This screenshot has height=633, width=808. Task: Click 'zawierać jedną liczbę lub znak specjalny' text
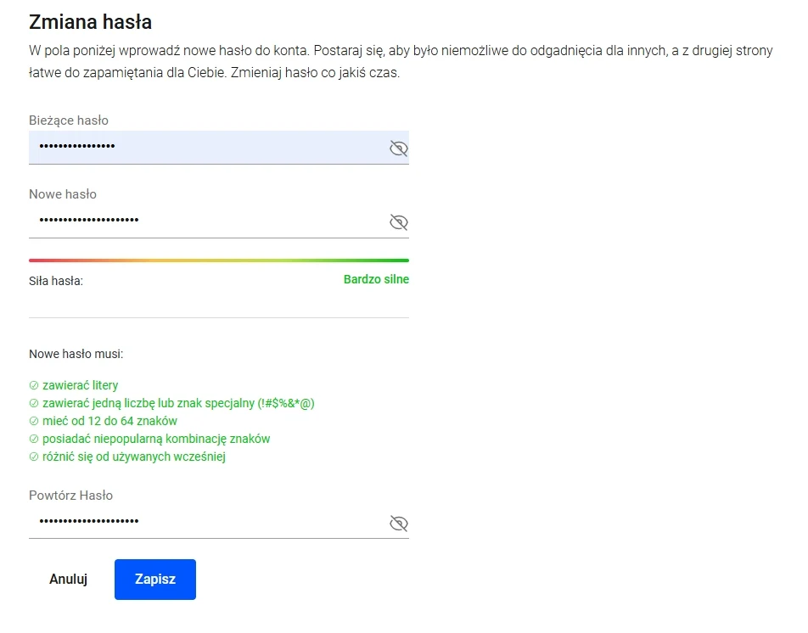[178, 403]
